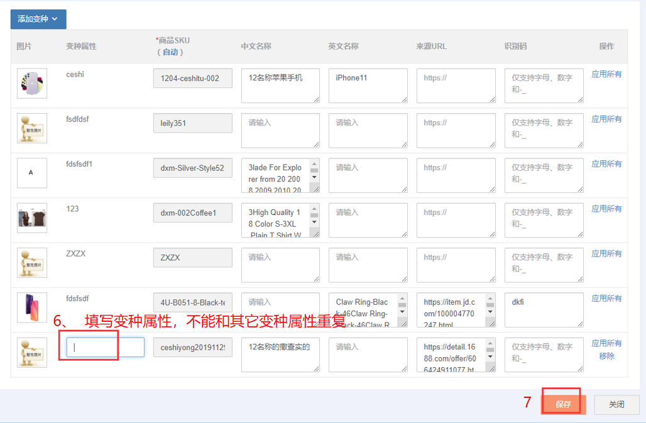The image size is (646, 423).
Task: Edit 识别码 field containing dkfi
Action: click(x=544, y=310)
